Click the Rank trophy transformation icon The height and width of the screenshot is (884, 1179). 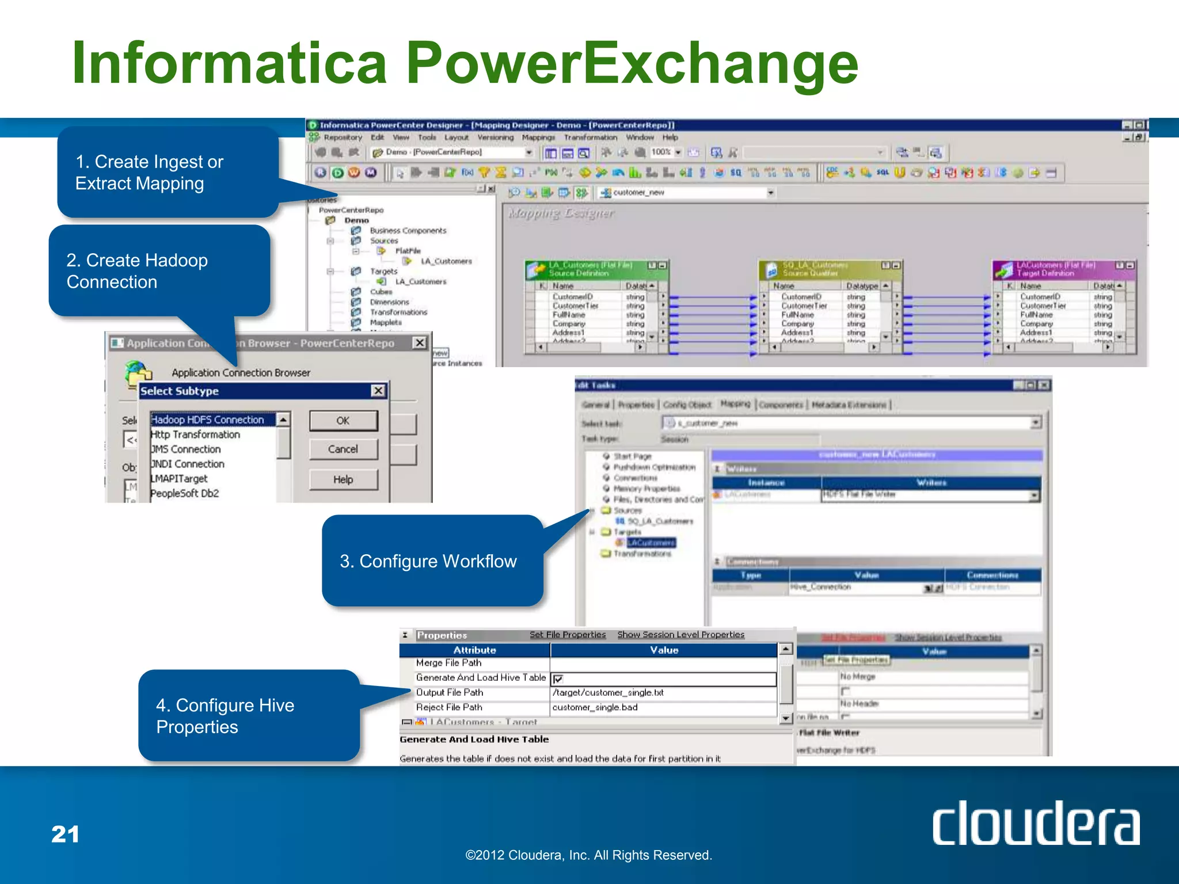[484, 172]
